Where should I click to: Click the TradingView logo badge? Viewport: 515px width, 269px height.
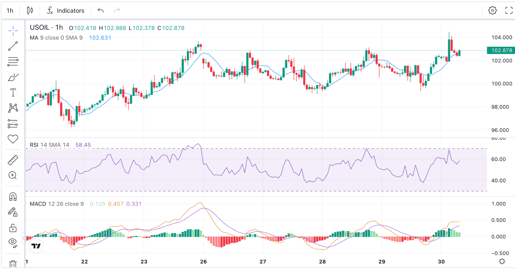pos(36,246)
